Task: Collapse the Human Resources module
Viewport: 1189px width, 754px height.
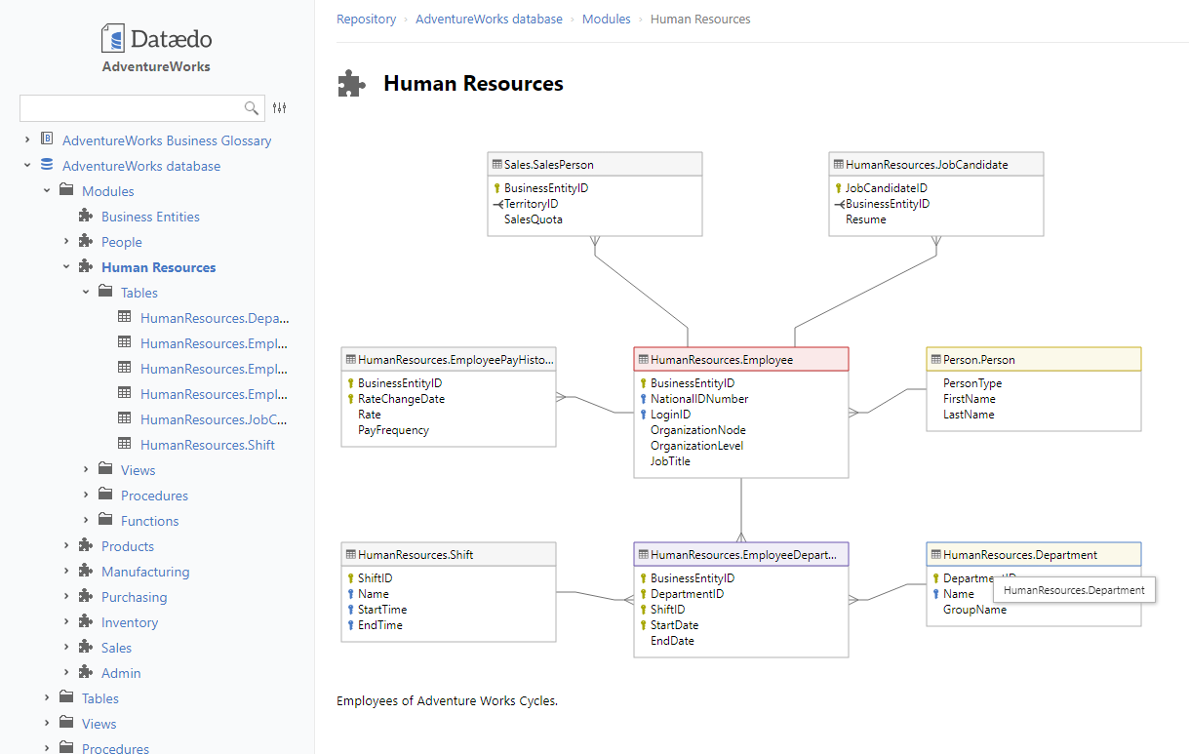Action: 66,266
